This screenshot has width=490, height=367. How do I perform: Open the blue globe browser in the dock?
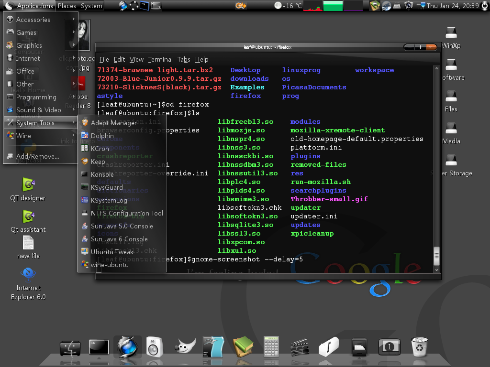[127, 347]
